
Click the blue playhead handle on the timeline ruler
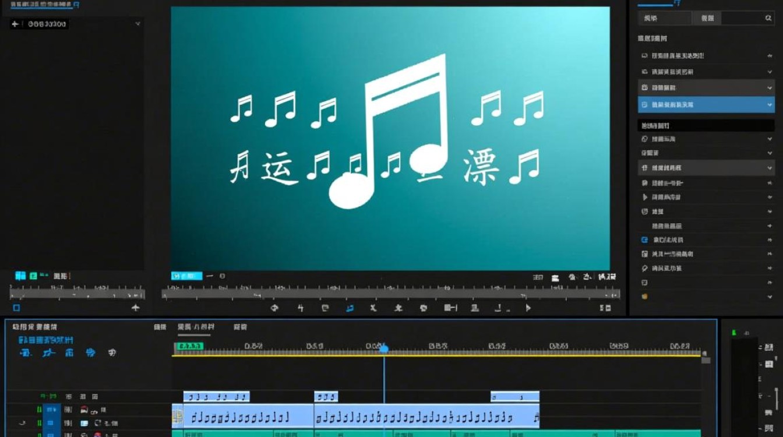[x=384, y=348]
